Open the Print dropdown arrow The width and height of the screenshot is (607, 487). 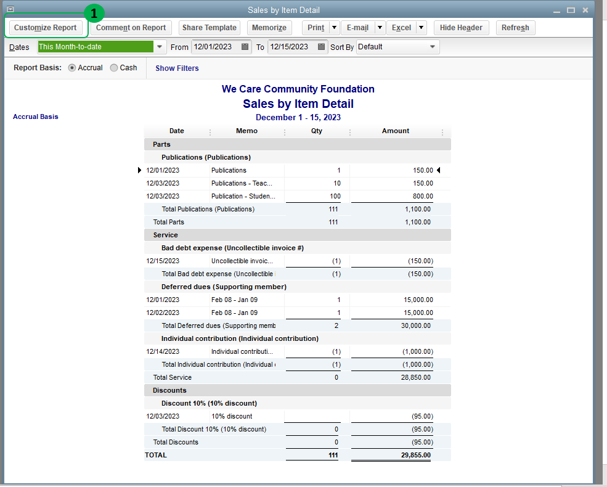click(335, 28)
